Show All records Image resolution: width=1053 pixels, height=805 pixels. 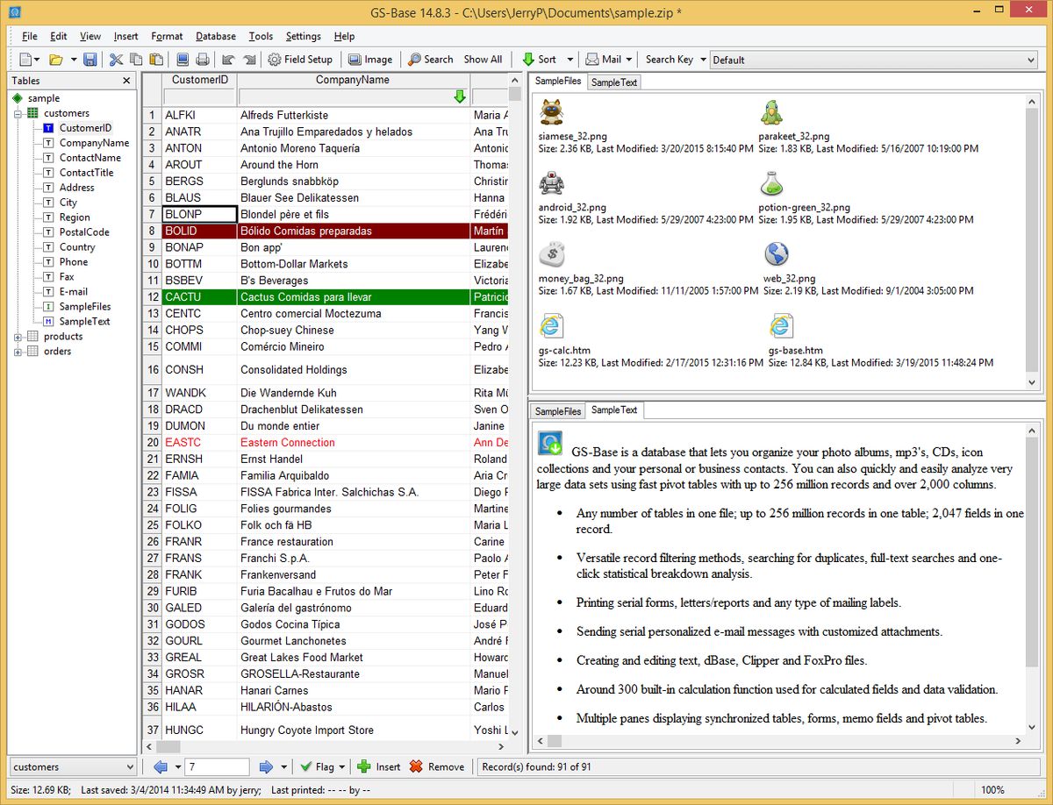(482, 59)
